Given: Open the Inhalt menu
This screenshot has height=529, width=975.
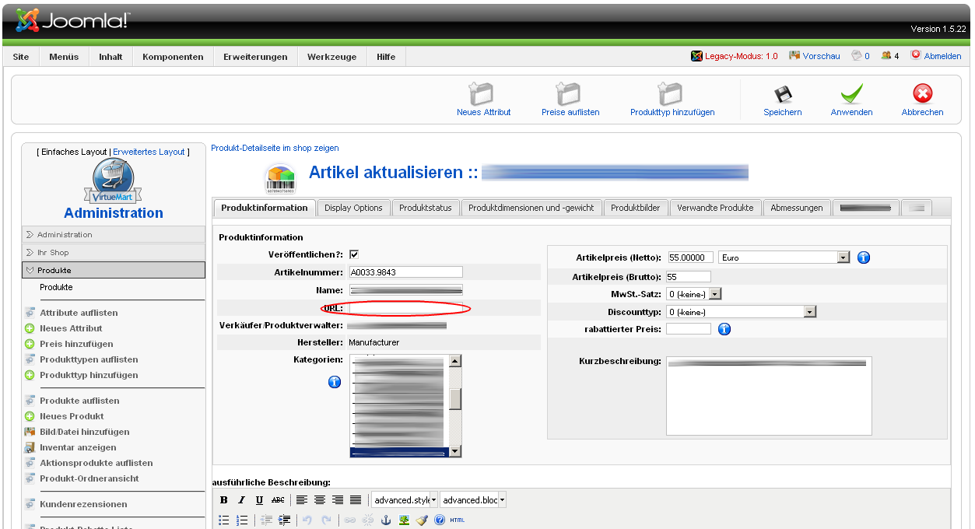Looking at the screenshot, I should click(x=110, y=57).
